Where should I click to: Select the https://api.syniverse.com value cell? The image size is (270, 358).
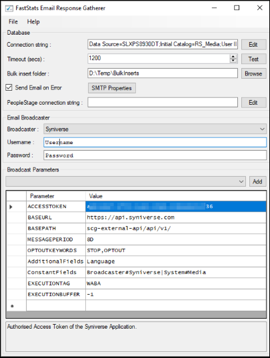(x=176, y=217)
